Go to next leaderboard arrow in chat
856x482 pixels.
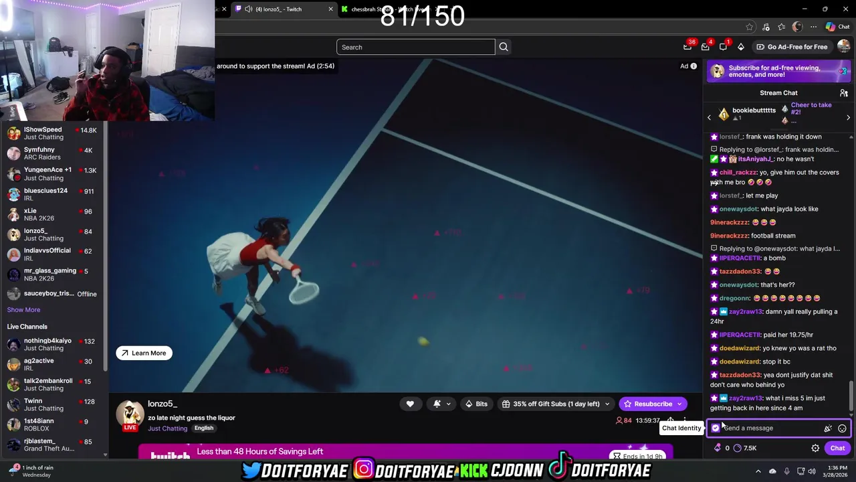point(848,117)
